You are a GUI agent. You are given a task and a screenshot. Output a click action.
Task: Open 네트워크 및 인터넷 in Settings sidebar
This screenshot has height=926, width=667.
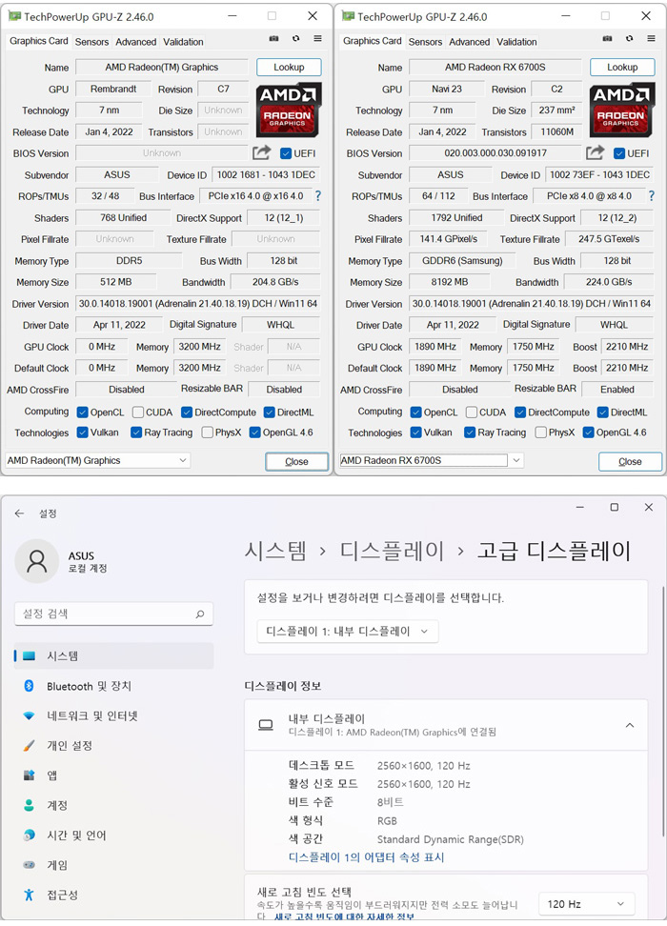[x=113, y=715]
